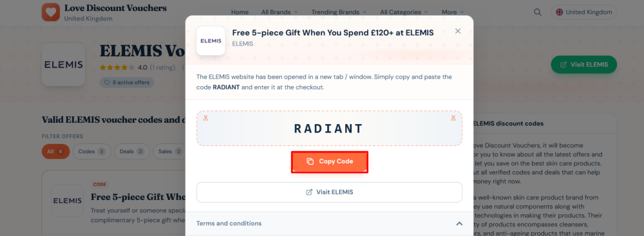Click the left scissors icon on coupon
The image size is (644, 236).
point(205,119)
